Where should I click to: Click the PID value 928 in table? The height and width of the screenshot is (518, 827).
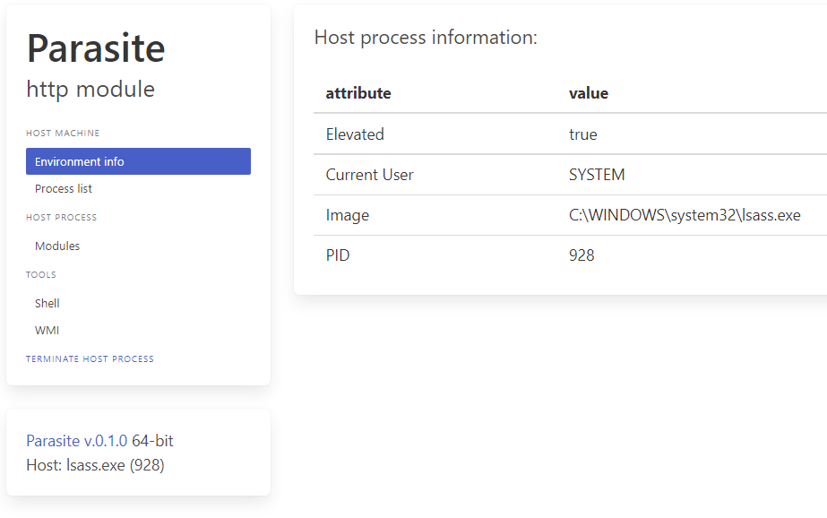tap(581, 256)
